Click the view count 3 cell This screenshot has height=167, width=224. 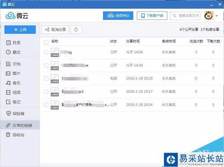tap(196, 52)
